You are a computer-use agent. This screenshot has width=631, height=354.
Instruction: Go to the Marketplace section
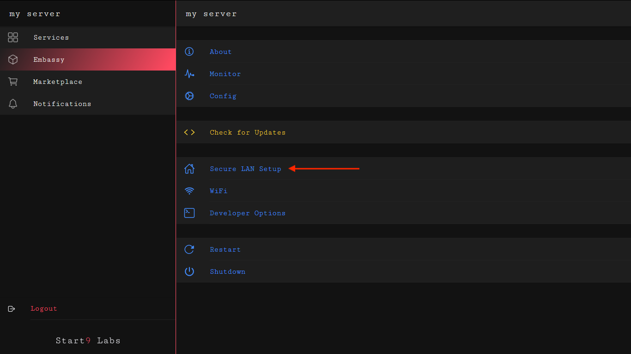click(58, 82)
